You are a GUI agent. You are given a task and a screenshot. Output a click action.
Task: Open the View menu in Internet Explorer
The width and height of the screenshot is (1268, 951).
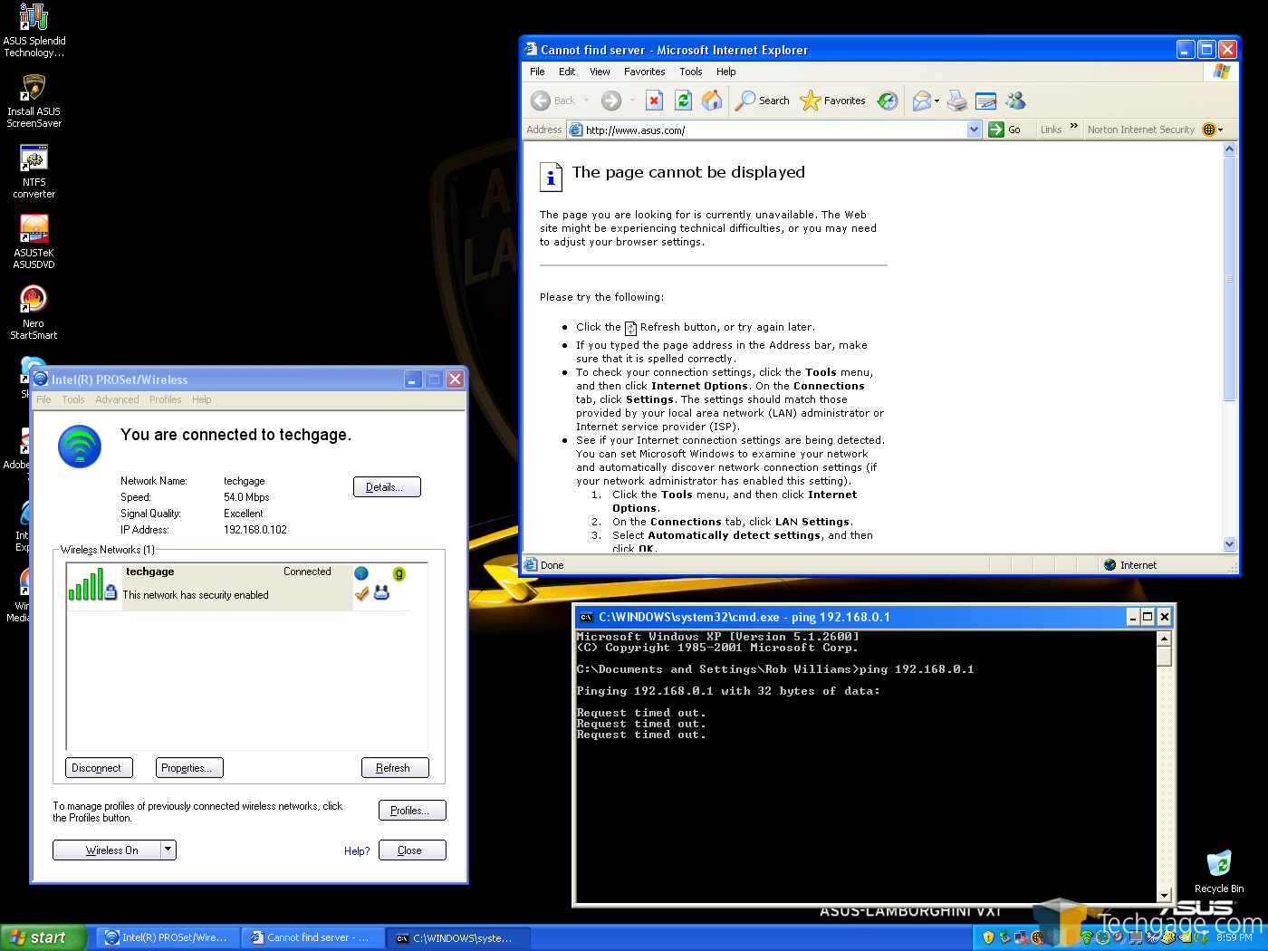(x=600, y=72)
